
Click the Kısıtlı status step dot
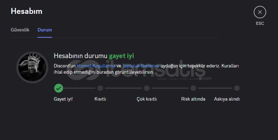pyautogui.click(x=100, y=88)
